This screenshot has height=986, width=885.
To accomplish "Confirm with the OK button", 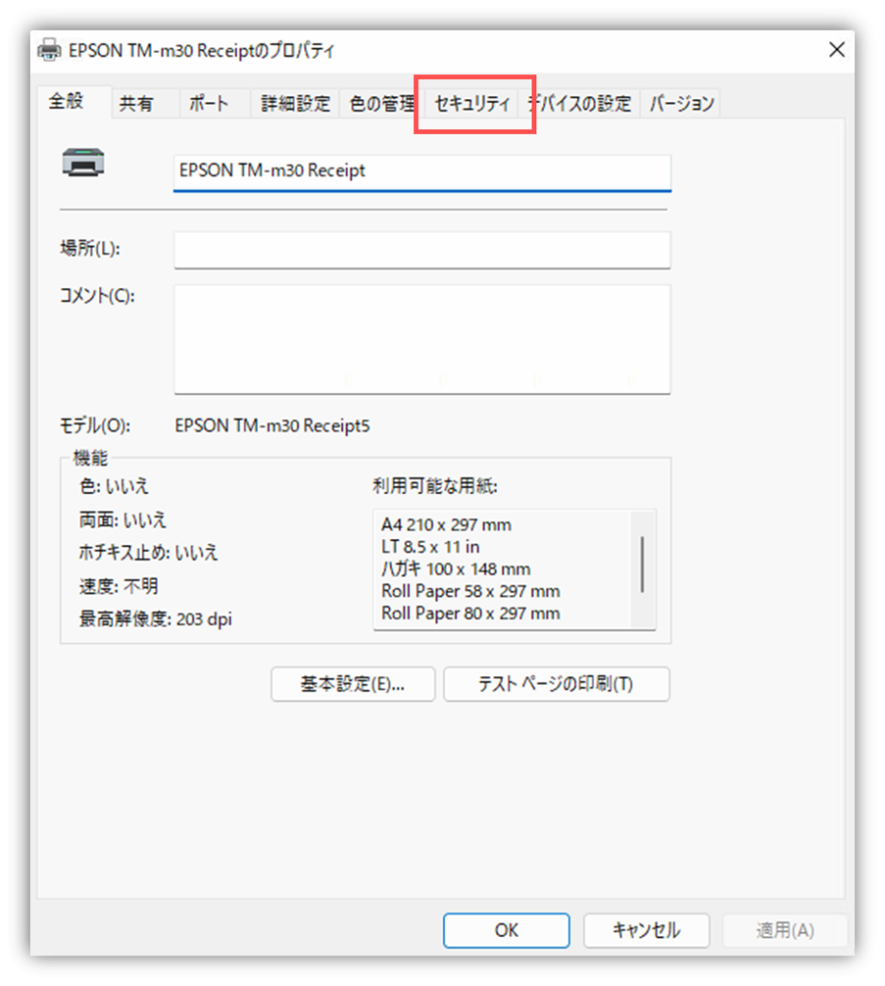I will click(507, 930).
